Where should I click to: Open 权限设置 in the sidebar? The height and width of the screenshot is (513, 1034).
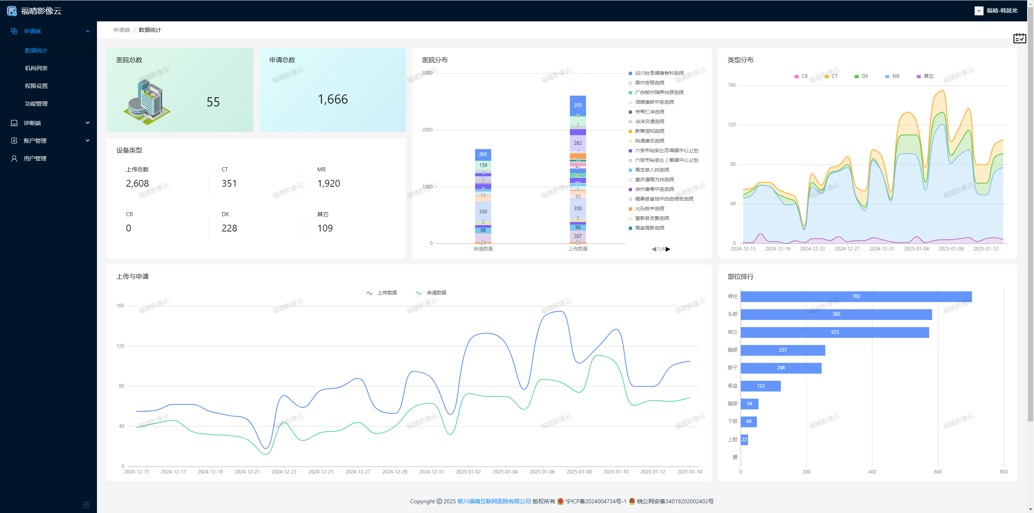click(x=36, y=86)
